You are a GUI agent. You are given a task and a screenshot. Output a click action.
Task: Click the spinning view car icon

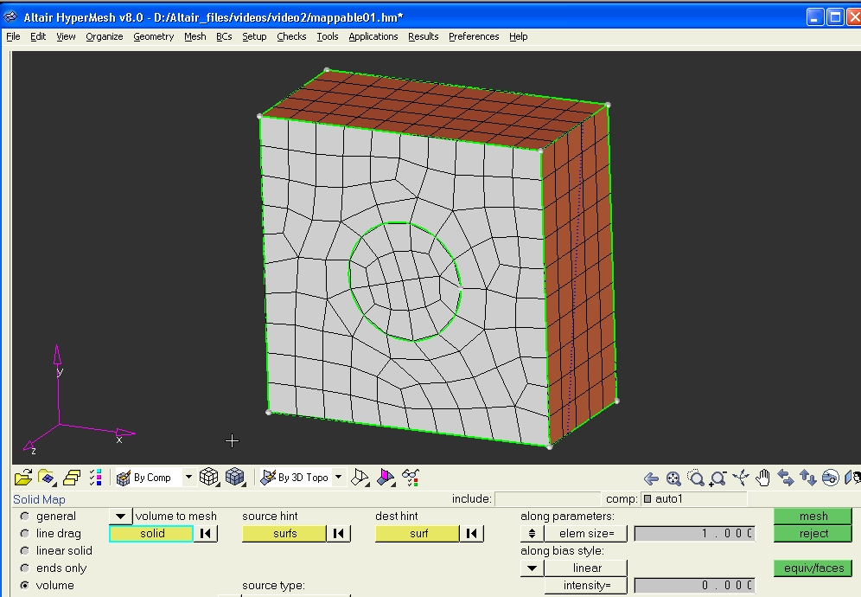(x=831, y=478)
